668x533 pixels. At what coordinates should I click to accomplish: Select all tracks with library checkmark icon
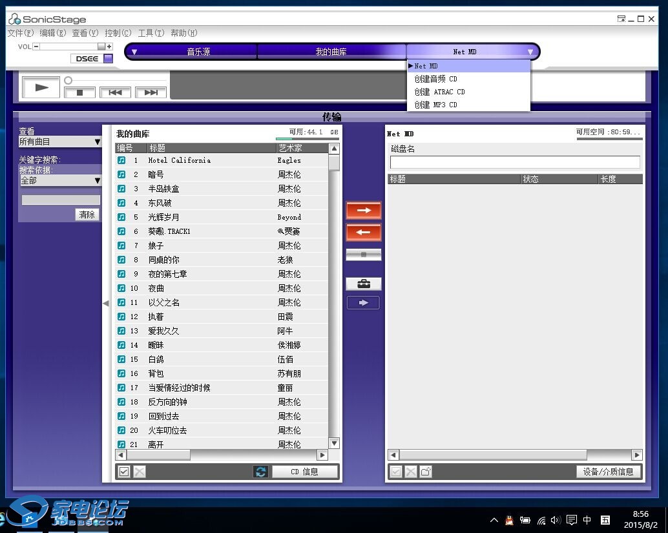pyautogui.click(x=124, y=472)
